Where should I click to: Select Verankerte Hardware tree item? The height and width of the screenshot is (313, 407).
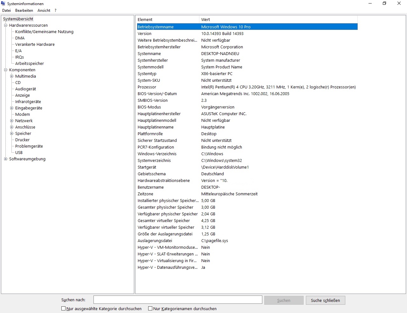point(35,45)
